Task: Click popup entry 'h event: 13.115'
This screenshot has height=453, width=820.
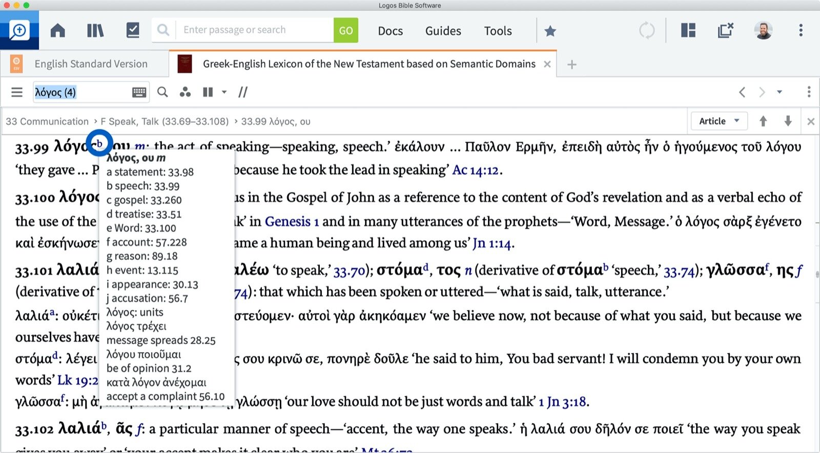Action: click(142, 270)
